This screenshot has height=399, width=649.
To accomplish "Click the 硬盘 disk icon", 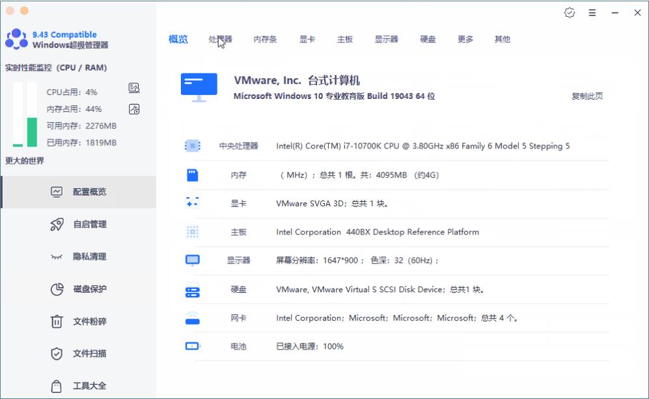I will coord(193,292).
